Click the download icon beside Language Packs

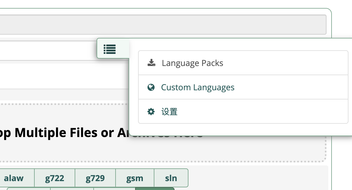point(151,63)
